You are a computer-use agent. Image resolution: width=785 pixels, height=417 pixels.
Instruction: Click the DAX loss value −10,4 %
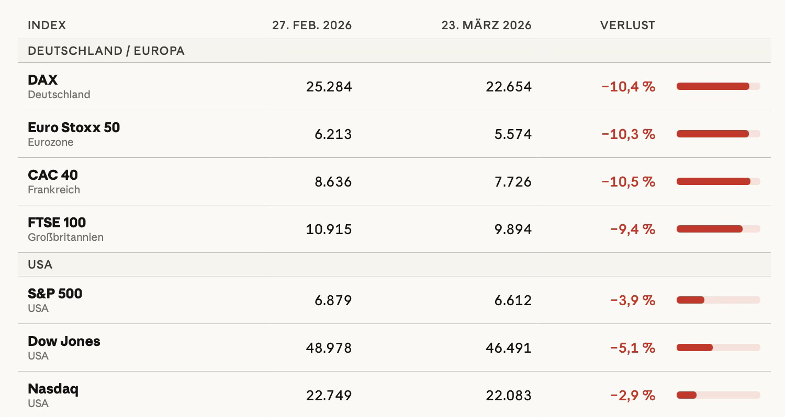[628, 87]
